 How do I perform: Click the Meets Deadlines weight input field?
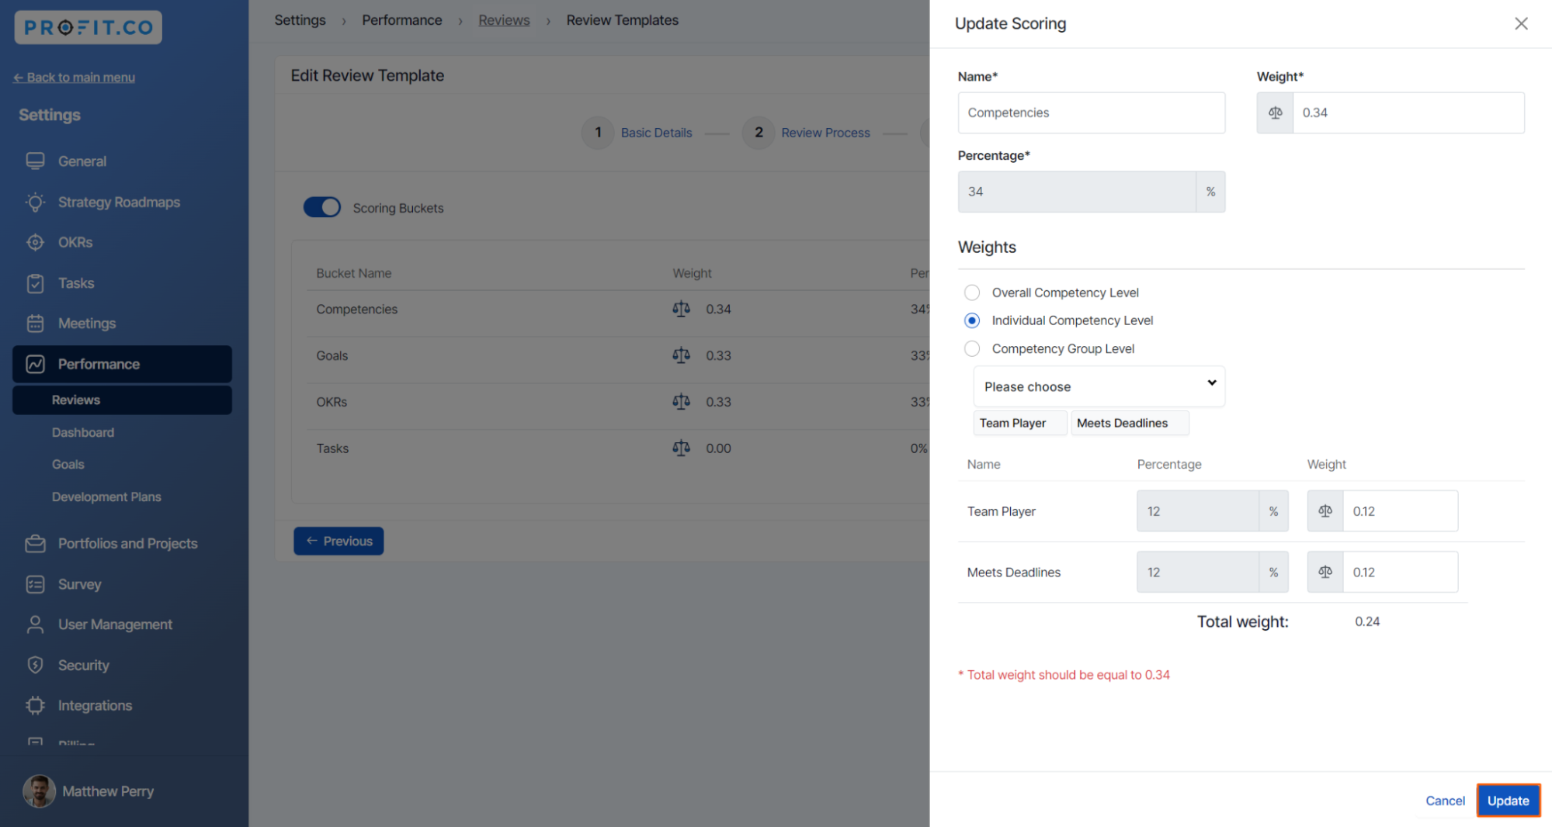pyautogui.click(x=1399, y=573)
